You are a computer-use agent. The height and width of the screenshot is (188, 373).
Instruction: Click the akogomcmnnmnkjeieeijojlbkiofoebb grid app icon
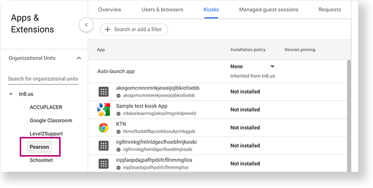click(x=103, y=91)
